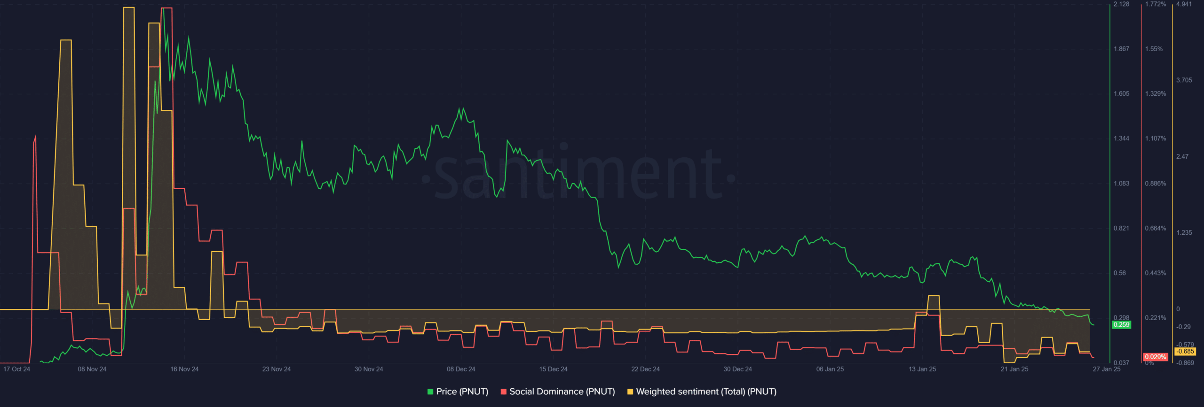Click the -0.29 sentiment axis tick
Screen dimensions: 1204x407
pyautogui.click(x=1184, y=327)
